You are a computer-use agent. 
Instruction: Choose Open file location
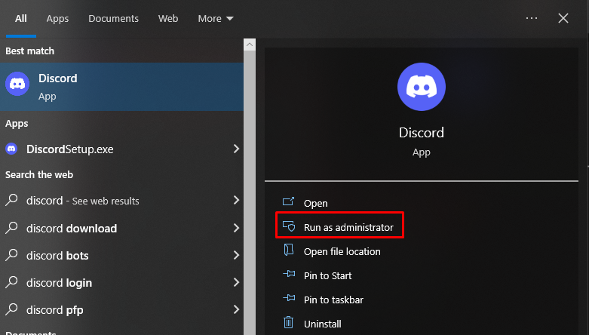[342, 251]
